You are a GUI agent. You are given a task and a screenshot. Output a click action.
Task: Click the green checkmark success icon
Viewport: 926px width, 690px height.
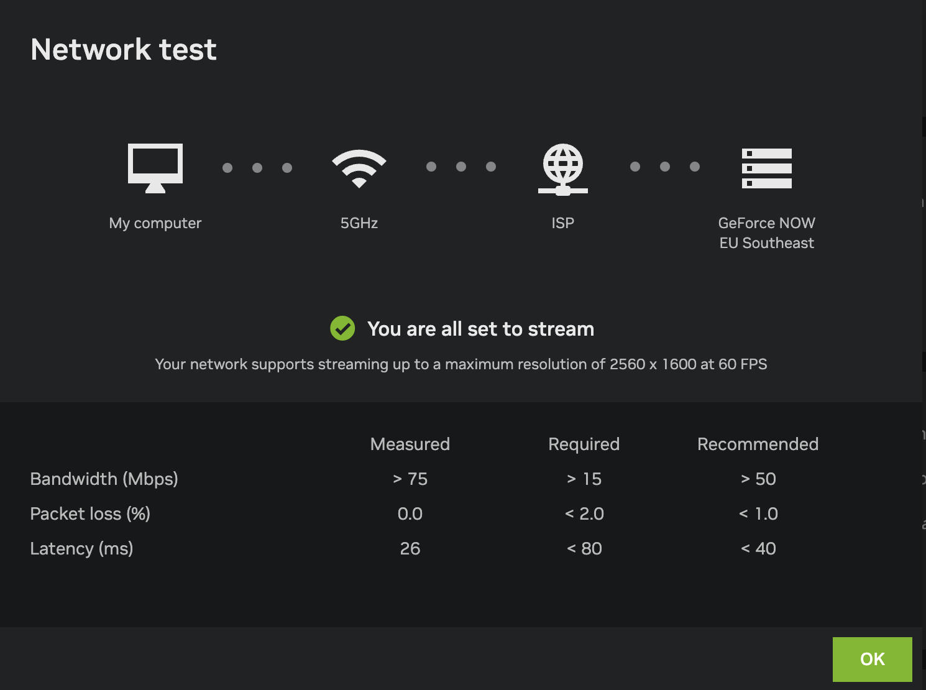[x=342, y=328]
